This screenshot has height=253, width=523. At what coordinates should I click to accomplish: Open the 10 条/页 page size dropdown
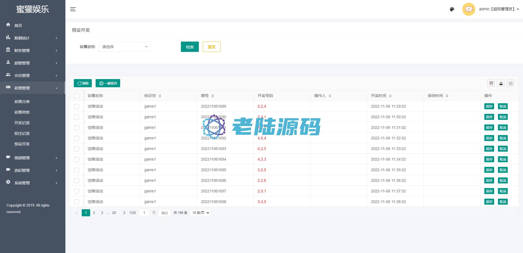201,213
